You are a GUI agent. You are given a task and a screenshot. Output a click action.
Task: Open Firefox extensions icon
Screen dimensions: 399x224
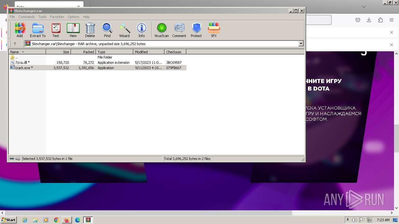[x=380, y=20]
